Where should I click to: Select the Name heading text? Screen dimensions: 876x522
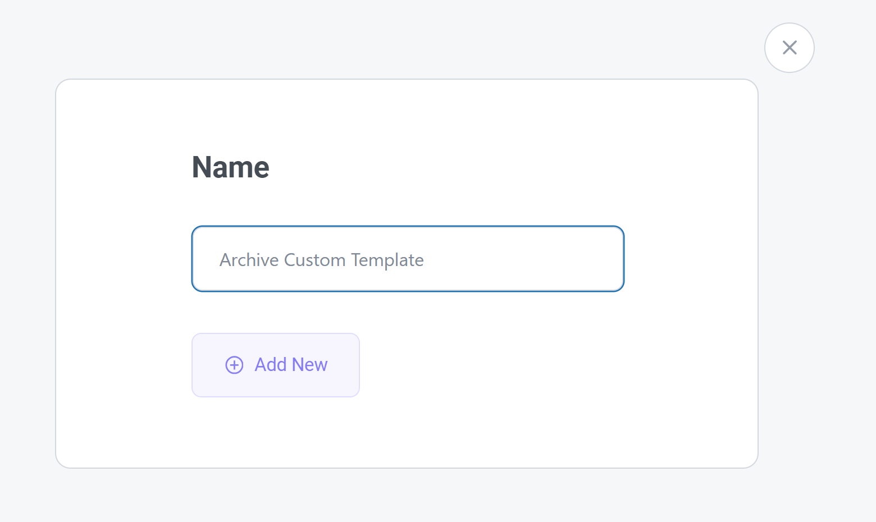[231, 167]
